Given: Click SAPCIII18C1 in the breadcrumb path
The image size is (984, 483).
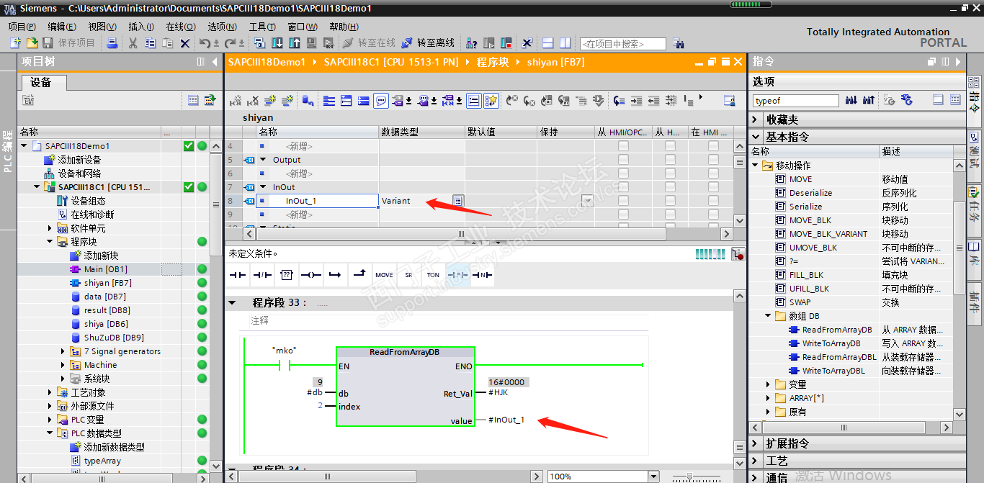Looking at the screenshot, I should click(x=391, y=62).
